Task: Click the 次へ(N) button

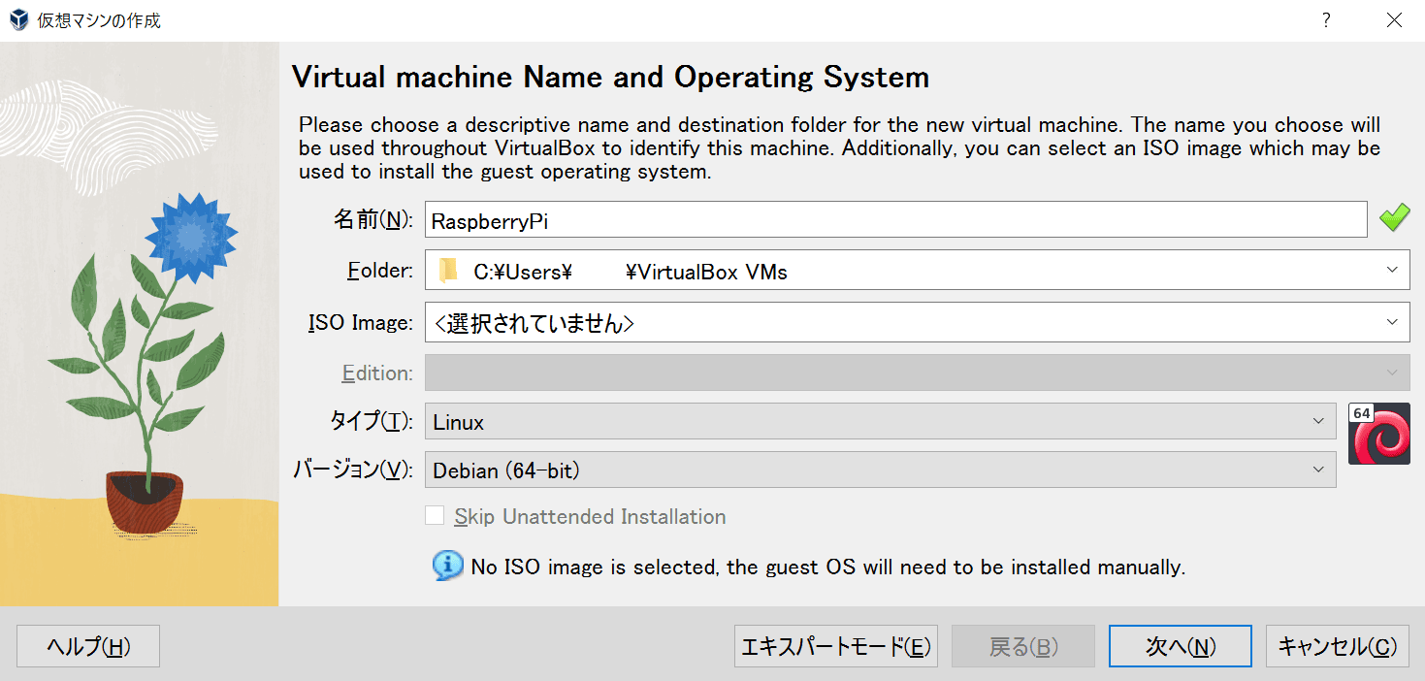Action: (x=1181, y=646)
